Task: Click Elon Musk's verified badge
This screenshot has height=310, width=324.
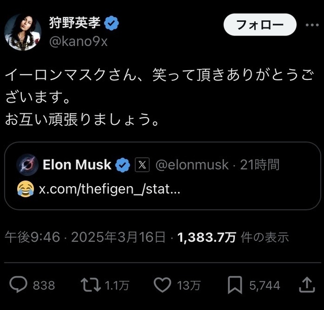Action: tap(123, 165)
